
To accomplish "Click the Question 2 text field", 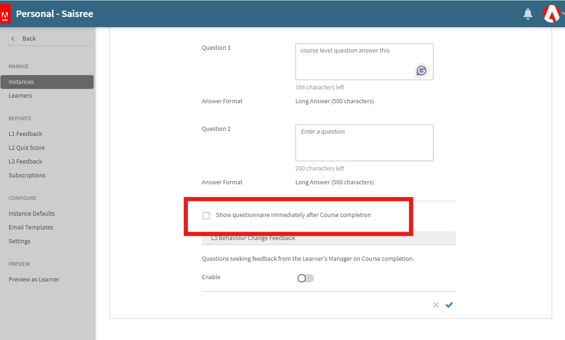I will point(364,143).
